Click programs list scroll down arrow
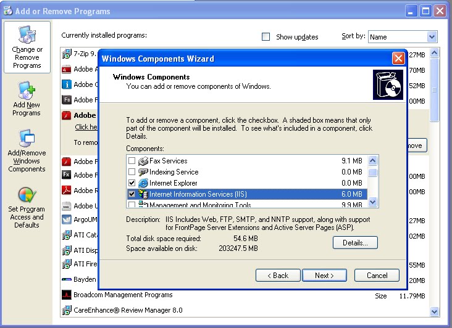The width and height of the screenshot is (452, 328). click(435, 311)
